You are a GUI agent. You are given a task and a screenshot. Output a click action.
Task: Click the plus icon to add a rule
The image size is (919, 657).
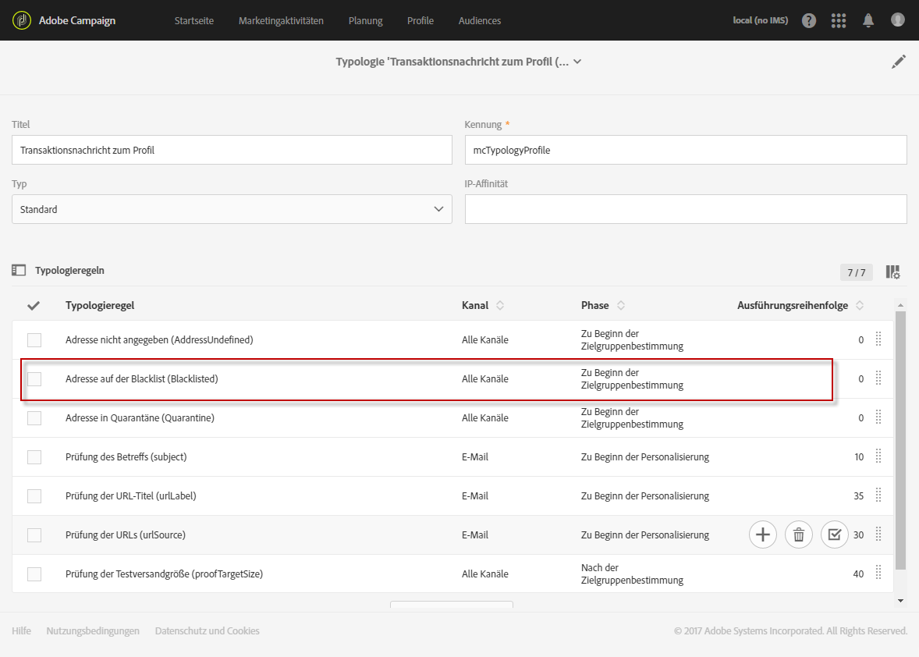(763, 534)
